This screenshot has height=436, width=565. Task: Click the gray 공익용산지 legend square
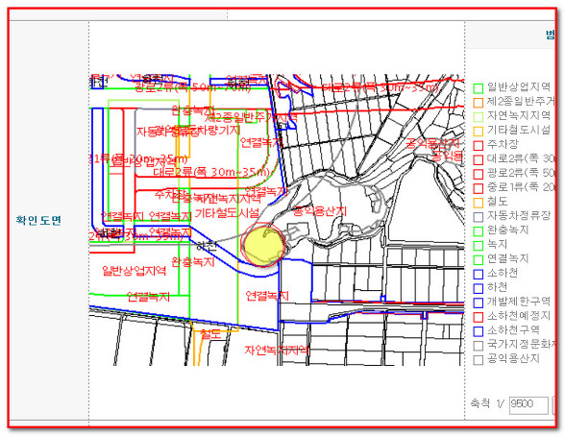point(478,360)
